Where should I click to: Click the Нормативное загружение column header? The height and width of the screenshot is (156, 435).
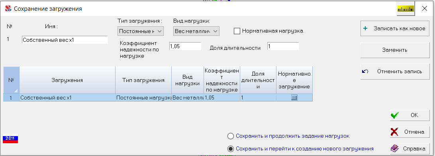pos(294,80)
